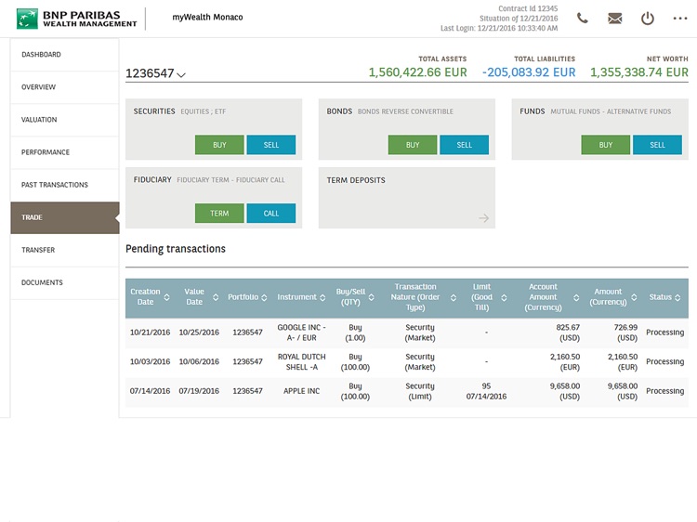Sort by Creation Date column arrows
The image size is (697, 522).
(166, 297)
